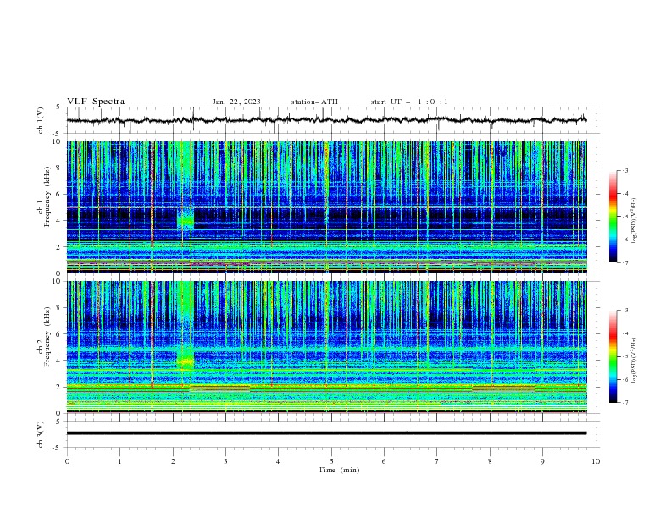The height and width of the screenshot is (518, 671).
Task: Select the "Time (min)" axis title
Action: pos(339,470)
